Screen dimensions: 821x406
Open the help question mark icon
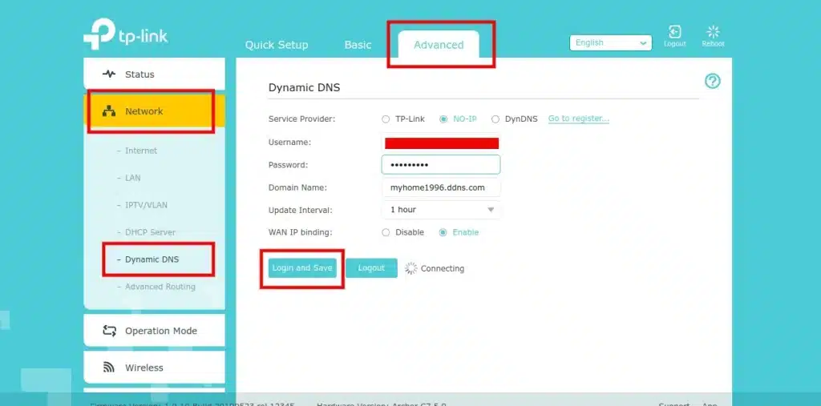click(x=712, y=81)
